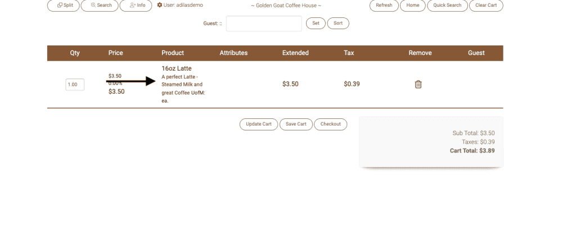
Task: Click the trash icon to remove 16oz Latte
Action: pyautogui.click(x=418, y=84)
